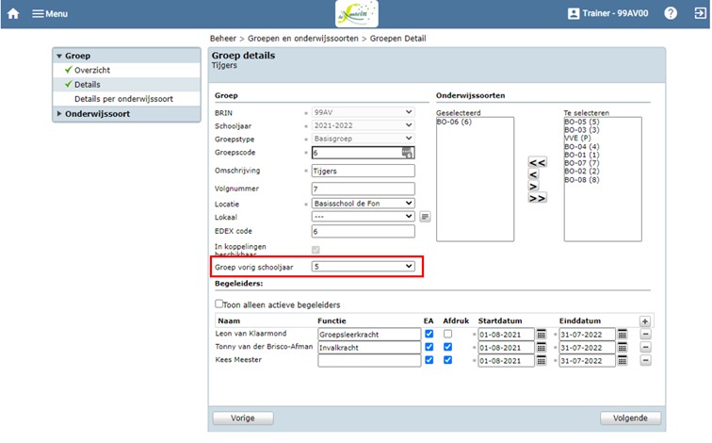The height and width of the screenshot is (443, 712).
Task: Open Startdatum calendar for Leon van Klaarmond
Action: pos(541,335)
